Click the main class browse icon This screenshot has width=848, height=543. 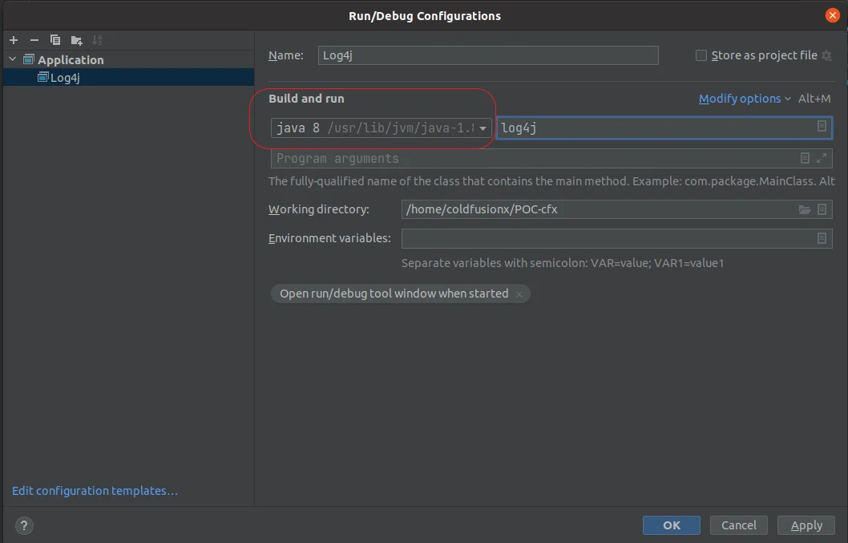822,126
